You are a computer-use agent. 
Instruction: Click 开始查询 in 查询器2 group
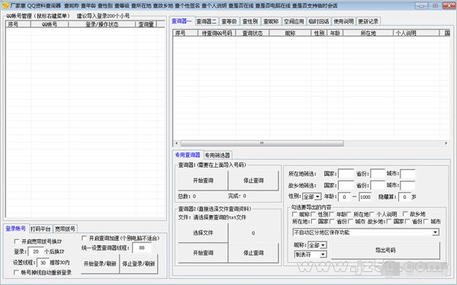coord(203,253)
